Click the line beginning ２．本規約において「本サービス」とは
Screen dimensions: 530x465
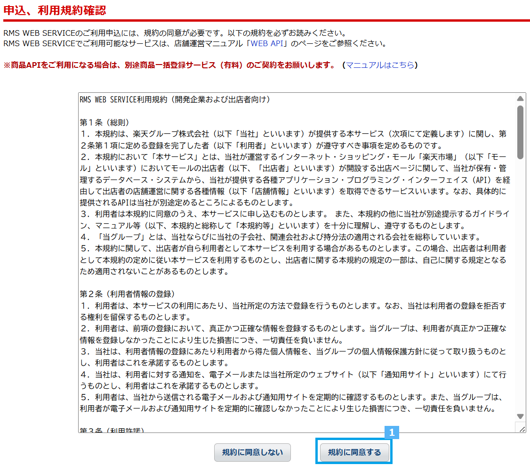[293, 157]
